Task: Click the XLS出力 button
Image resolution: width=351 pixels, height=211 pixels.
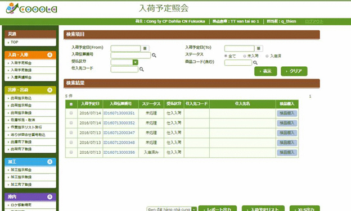Action: click(305, 209)
